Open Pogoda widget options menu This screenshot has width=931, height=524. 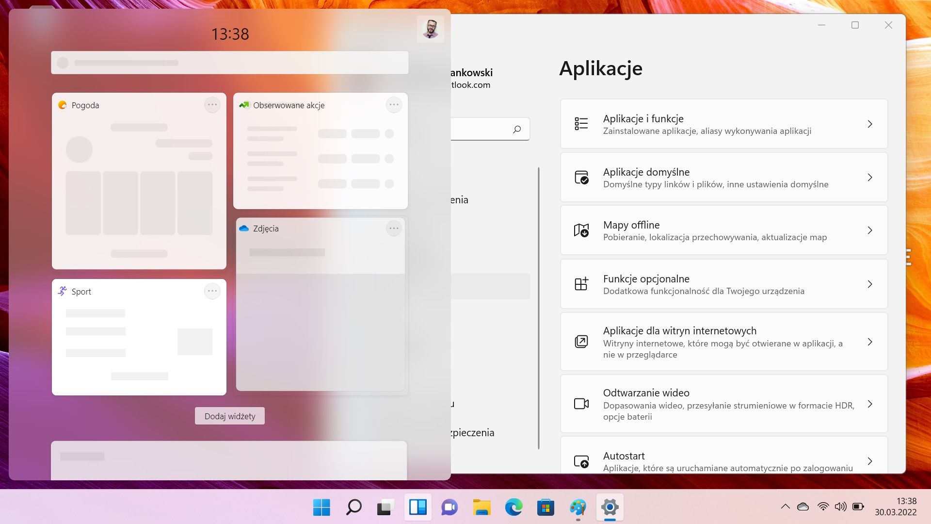click(x=212, y=105)
